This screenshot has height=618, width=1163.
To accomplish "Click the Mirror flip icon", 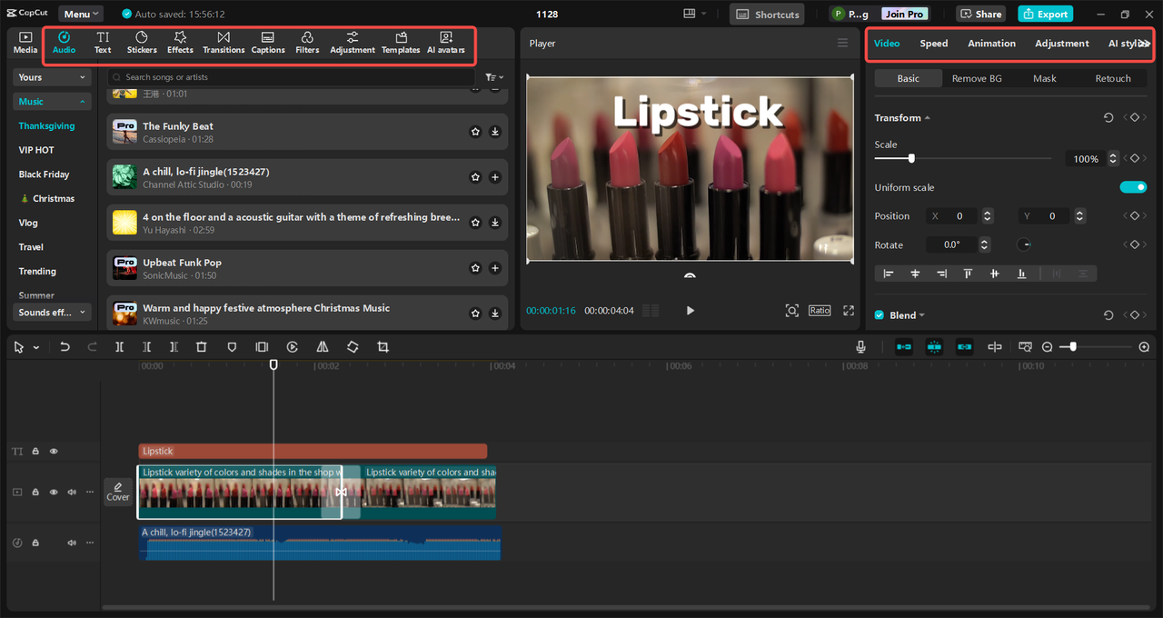I will [323, 347].
